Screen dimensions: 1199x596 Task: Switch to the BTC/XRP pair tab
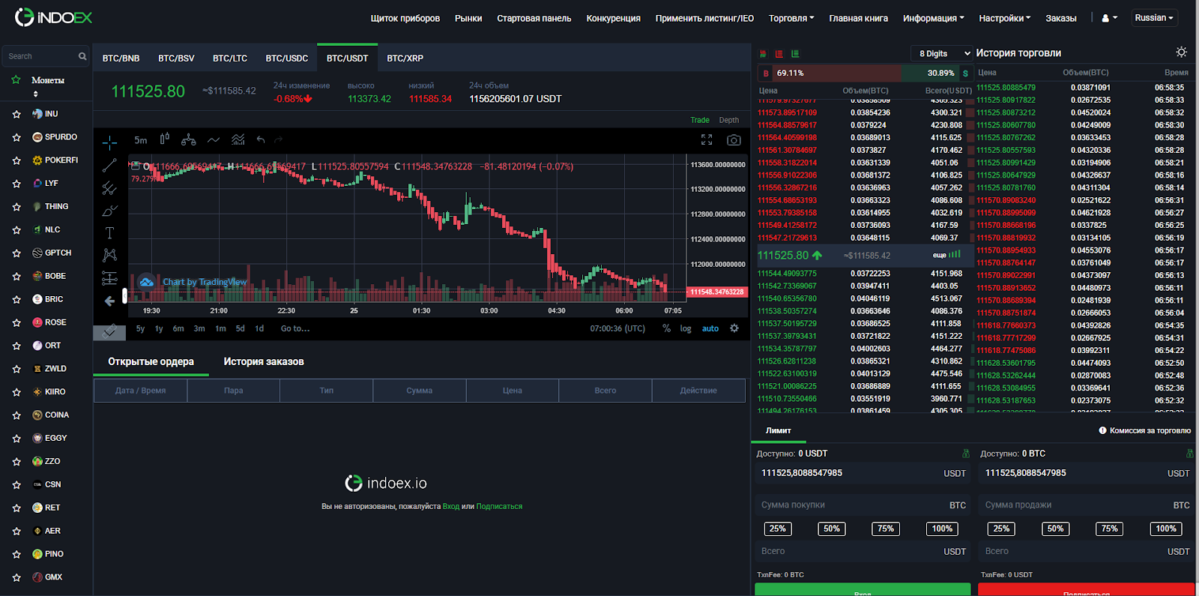point(405,58)
